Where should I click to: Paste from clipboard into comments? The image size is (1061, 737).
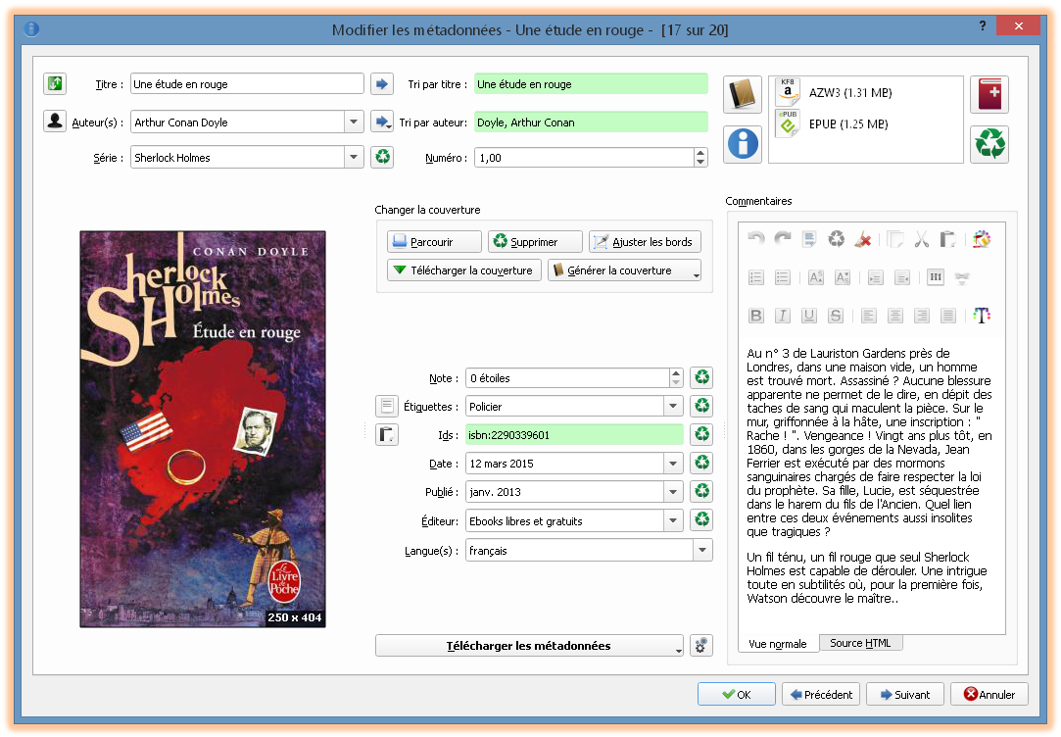pos(948,239)
